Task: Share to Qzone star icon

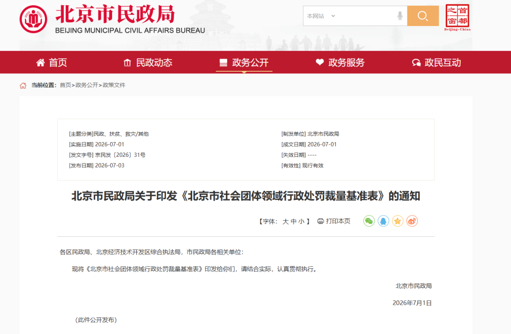Action: (397, 221)
